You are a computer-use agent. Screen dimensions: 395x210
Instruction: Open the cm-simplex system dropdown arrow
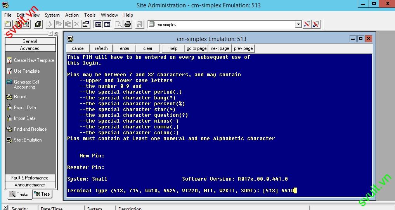click(x=298, y=24)
